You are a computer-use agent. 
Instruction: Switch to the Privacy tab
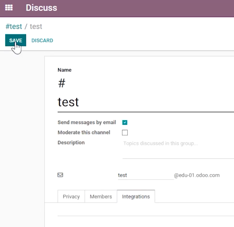[x=71, y=197]
